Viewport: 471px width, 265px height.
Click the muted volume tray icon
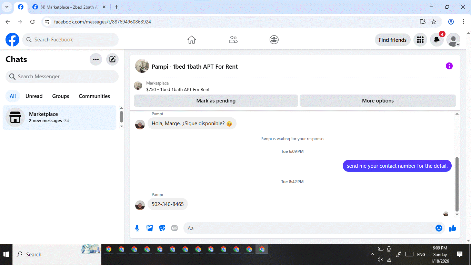coord(380,259)
